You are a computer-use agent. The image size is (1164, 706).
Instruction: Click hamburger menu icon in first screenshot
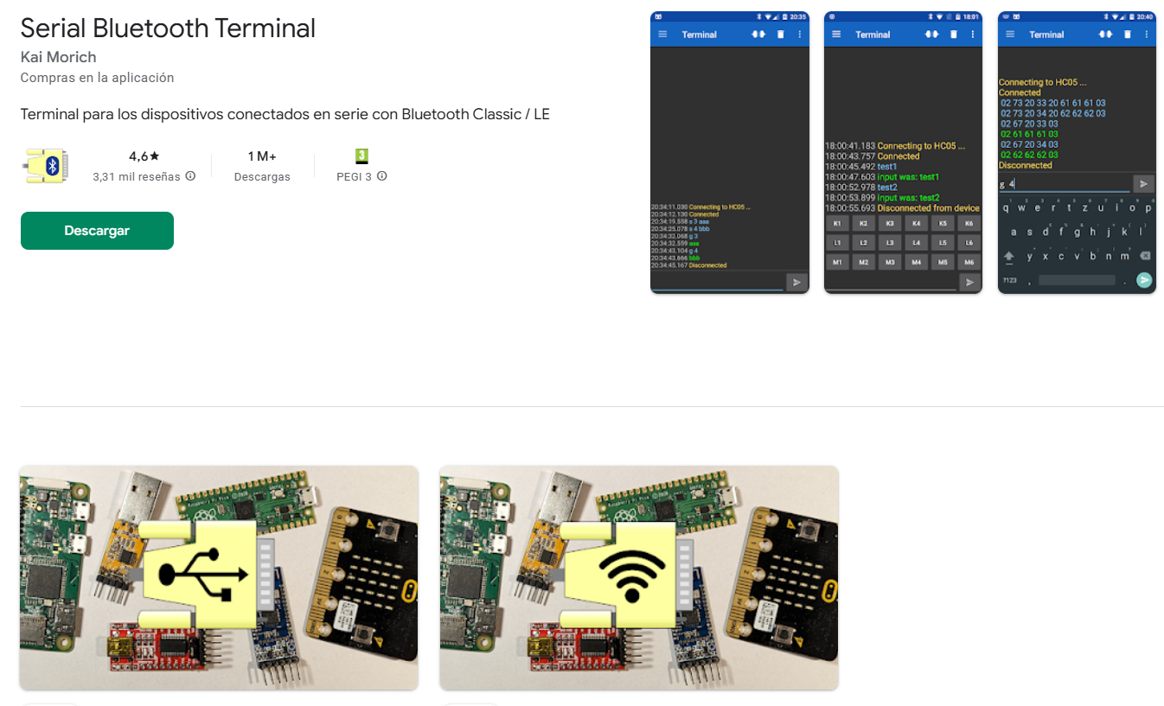[662, 35]
